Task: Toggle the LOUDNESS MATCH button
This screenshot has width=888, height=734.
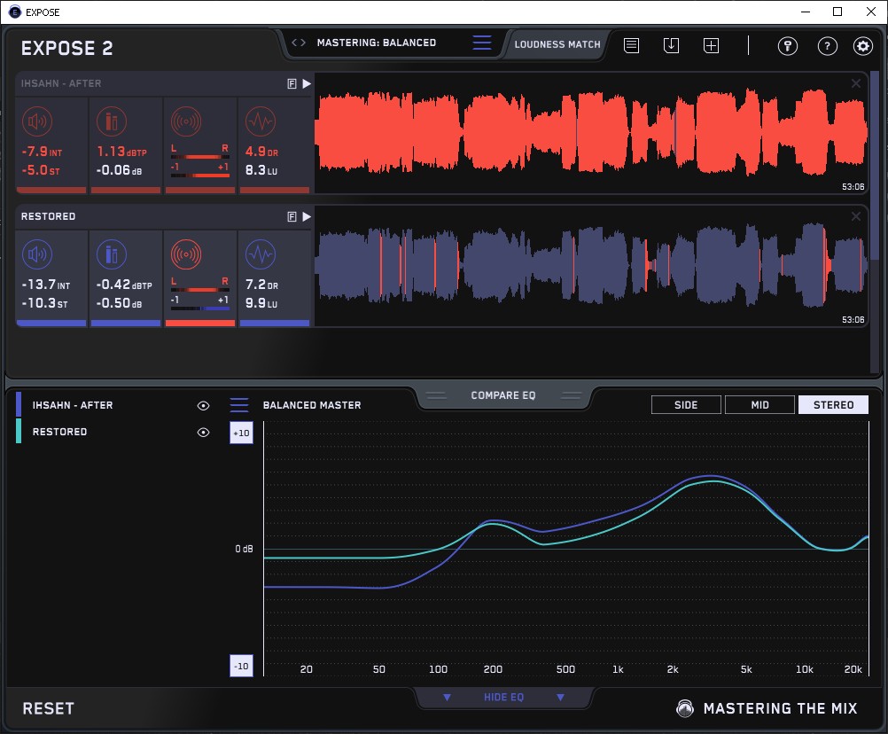Action: [557, 43]
